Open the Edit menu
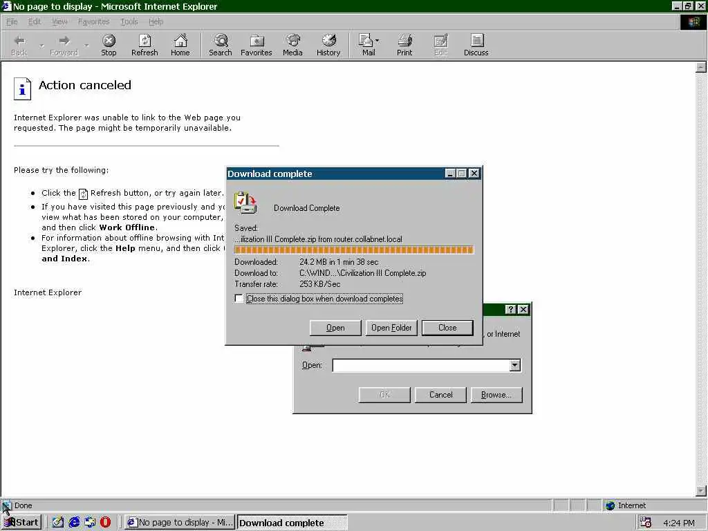The image size is (708, 531). [x=35, y=21]
